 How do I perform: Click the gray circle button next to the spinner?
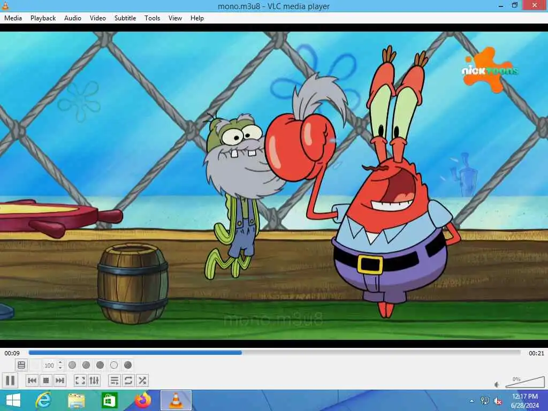tap(72, 365)
